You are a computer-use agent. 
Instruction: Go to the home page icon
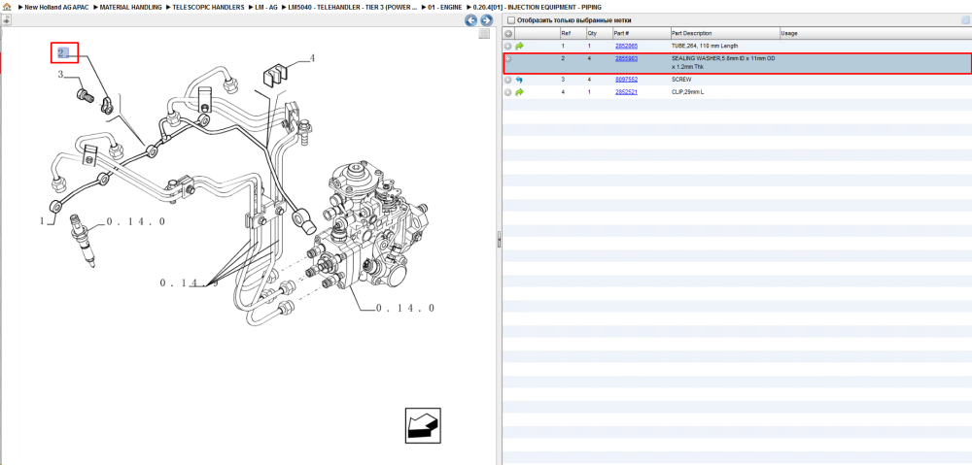tap(7, 7)
